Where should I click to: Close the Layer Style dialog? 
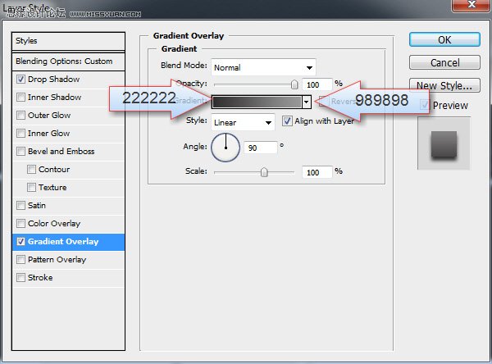[471, 6]
